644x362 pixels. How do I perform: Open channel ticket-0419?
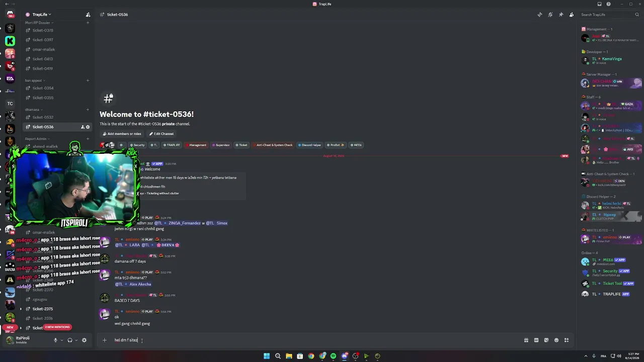pos(57,68)
